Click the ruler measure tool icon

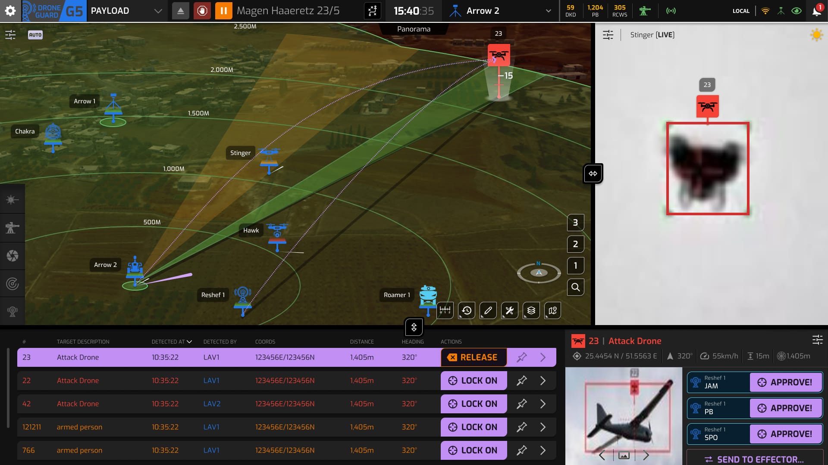445,310
